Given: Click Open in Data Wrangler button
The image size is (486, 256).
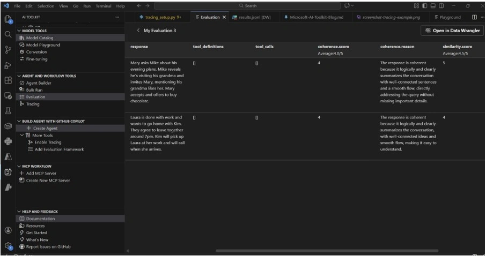Looking at the screenshot, I should tap(452, 31).
